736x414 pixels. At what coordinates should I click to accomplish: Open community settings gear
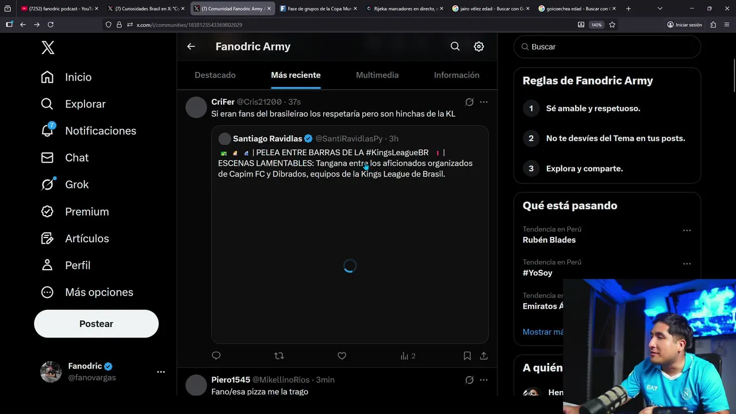pos(479,47)
